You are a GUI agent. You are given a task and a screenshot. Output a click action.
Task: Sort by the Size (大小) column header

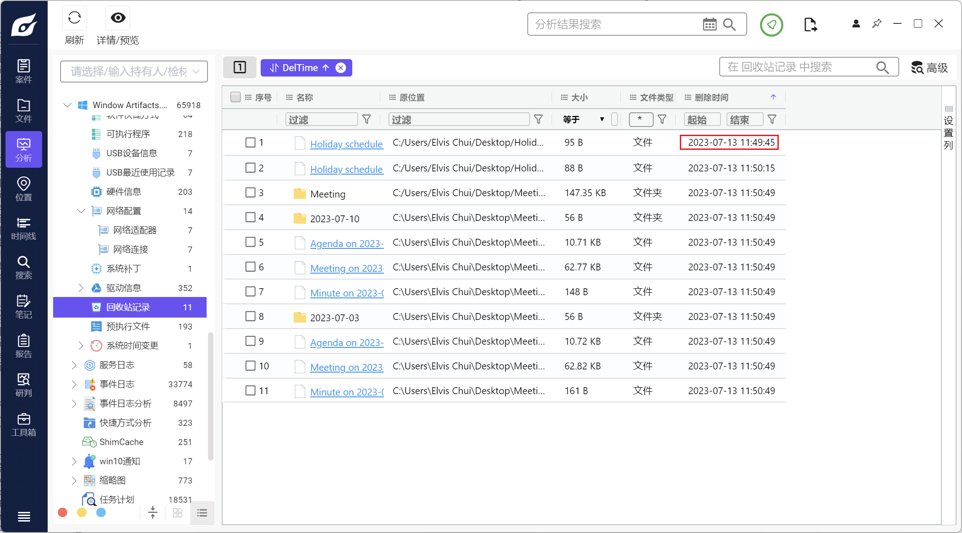click(x=579, y=97)
